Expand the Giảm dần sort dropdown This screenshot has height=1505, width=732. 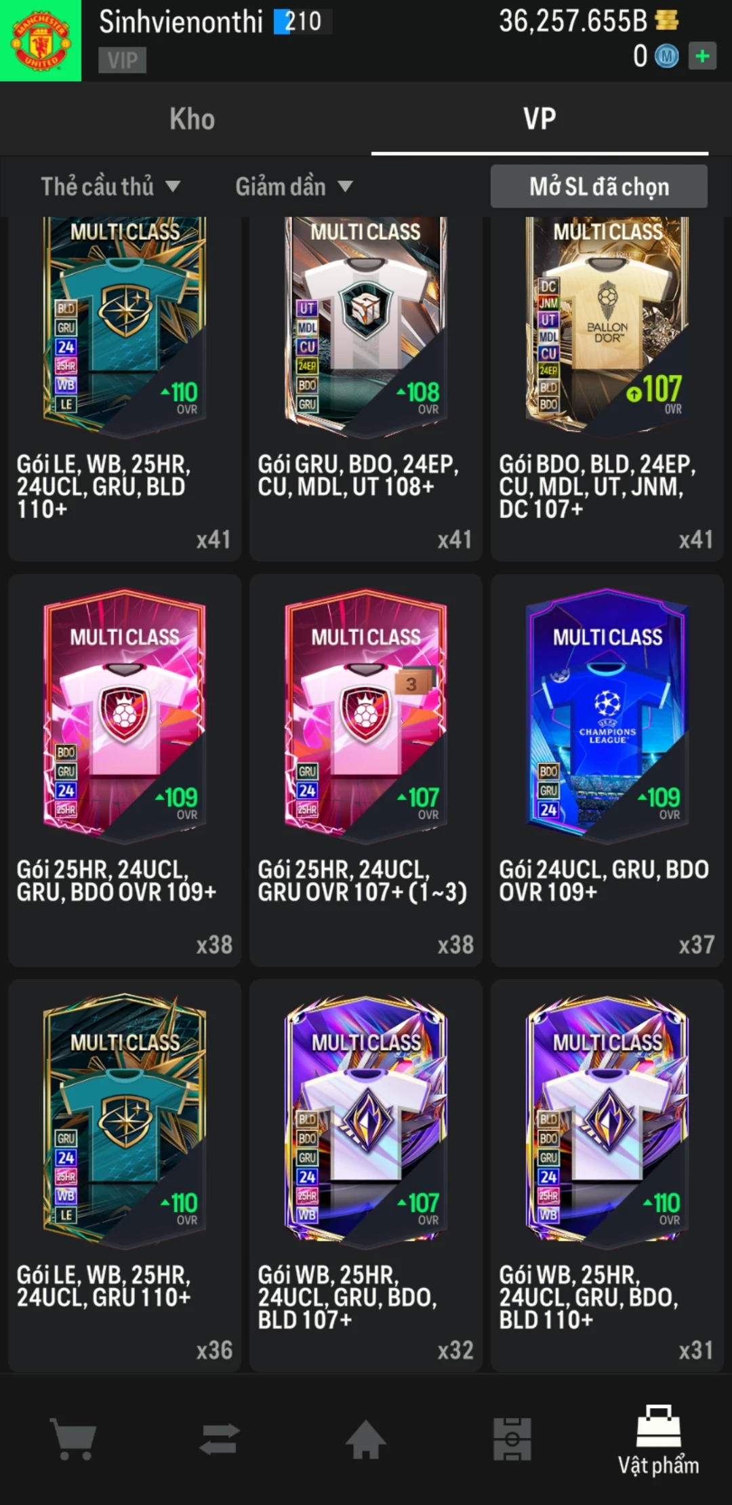coord(294,186)
